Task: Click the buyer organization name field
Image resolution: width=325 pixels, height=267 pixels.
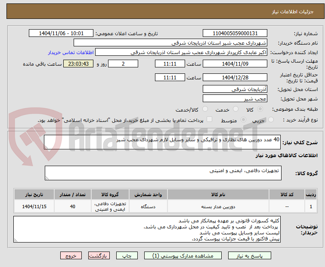Action: point(170,43)
